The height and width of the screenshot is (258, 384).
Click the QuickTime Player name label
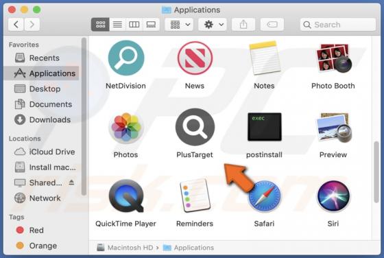coord(126,224)
